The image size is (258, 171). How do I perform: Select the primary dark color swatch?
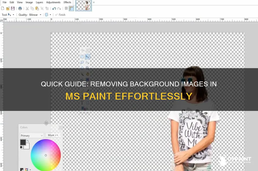[x=23, y=142]
